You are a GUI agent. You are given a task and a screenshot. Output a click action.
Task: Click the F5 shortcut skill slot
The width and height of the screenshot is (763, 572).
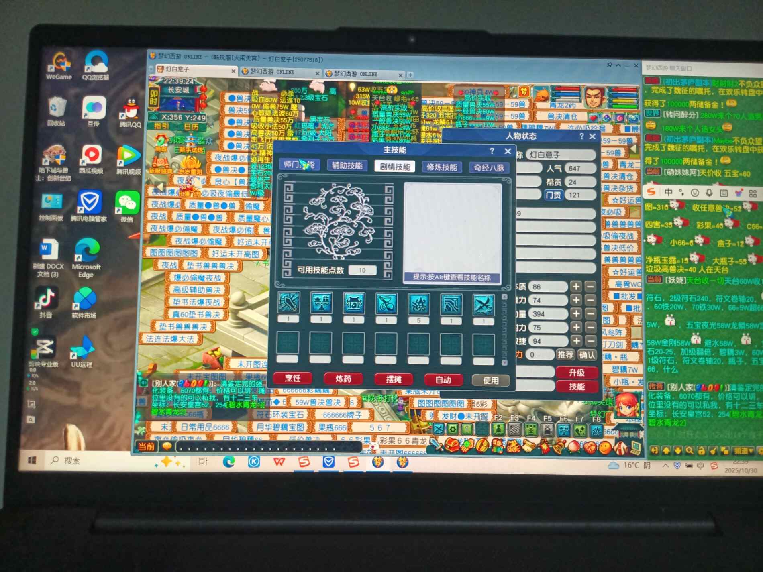547,430
